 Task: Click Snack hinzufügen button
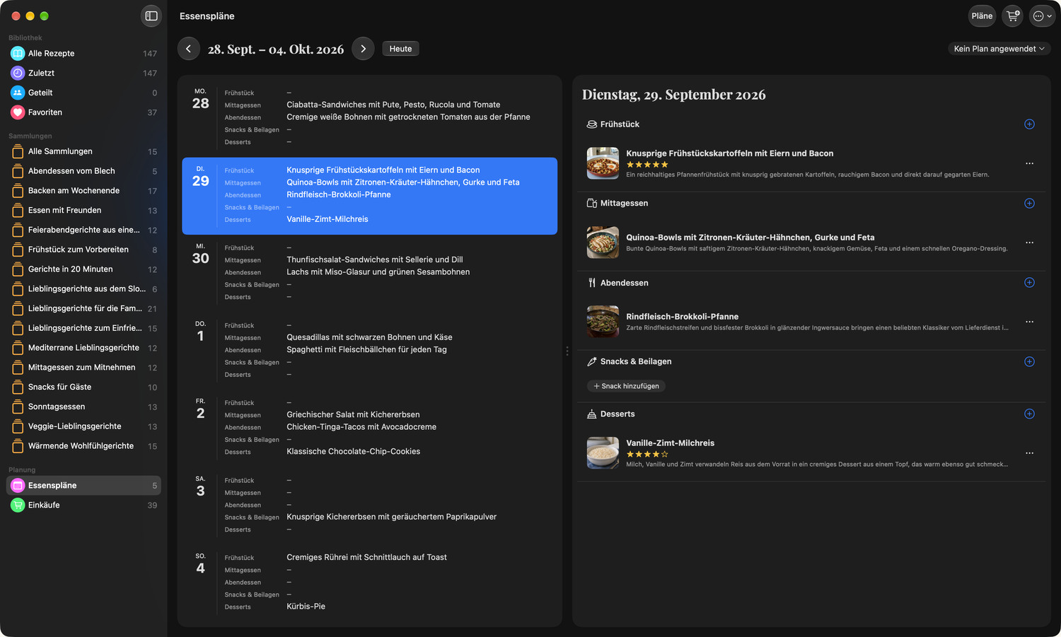(626, 386)
